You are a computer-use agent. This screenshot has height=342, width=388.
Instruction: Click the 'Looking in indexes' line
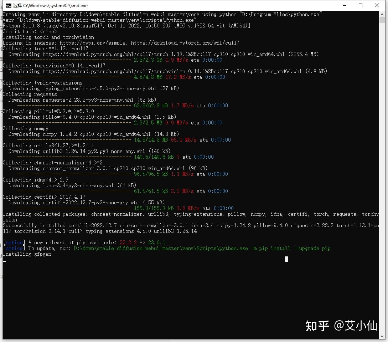pos(121,43)
